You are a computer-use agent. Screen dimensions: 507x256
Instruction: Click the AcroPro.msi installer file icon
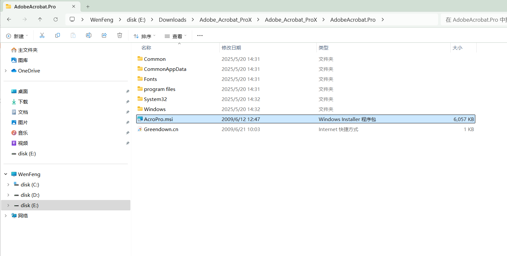pyautogui.click(x=140, y=119)
